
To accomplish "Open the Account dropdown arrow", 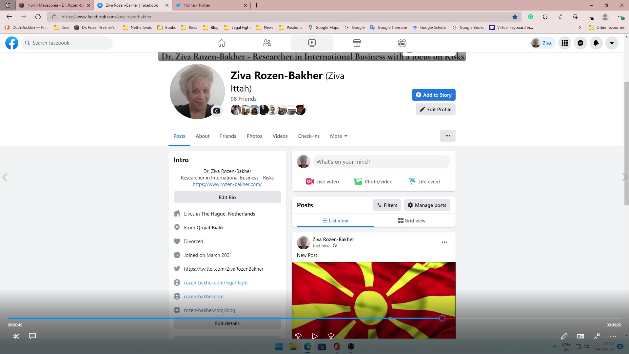I will (x=612, y=43).
